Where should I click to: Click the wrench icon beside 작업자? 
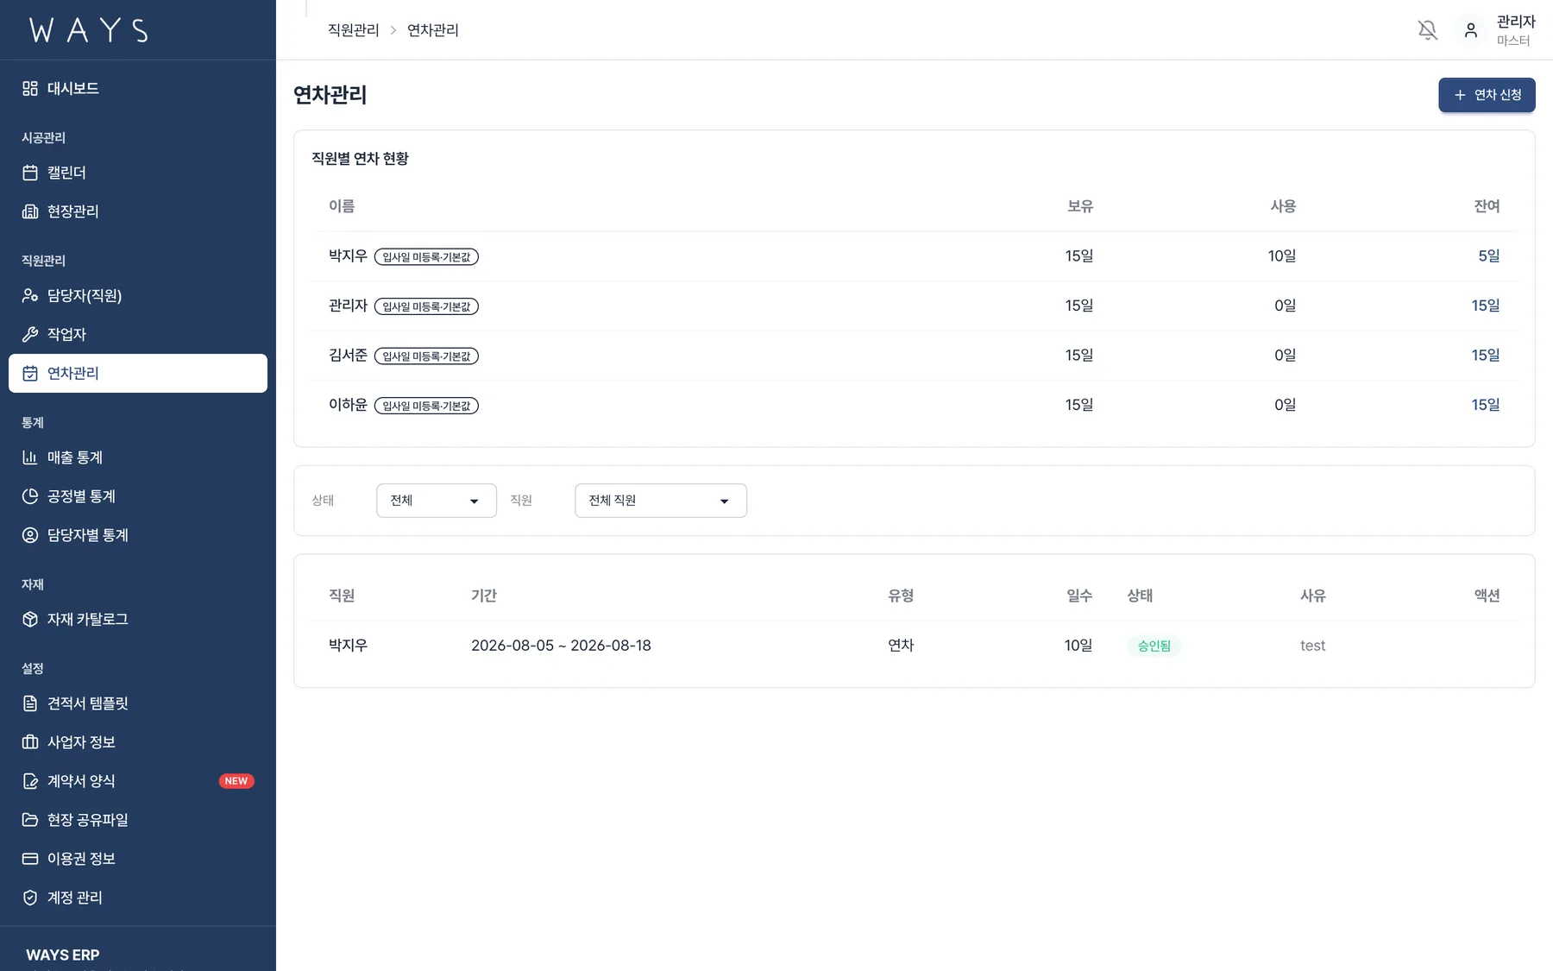[30, 334]
